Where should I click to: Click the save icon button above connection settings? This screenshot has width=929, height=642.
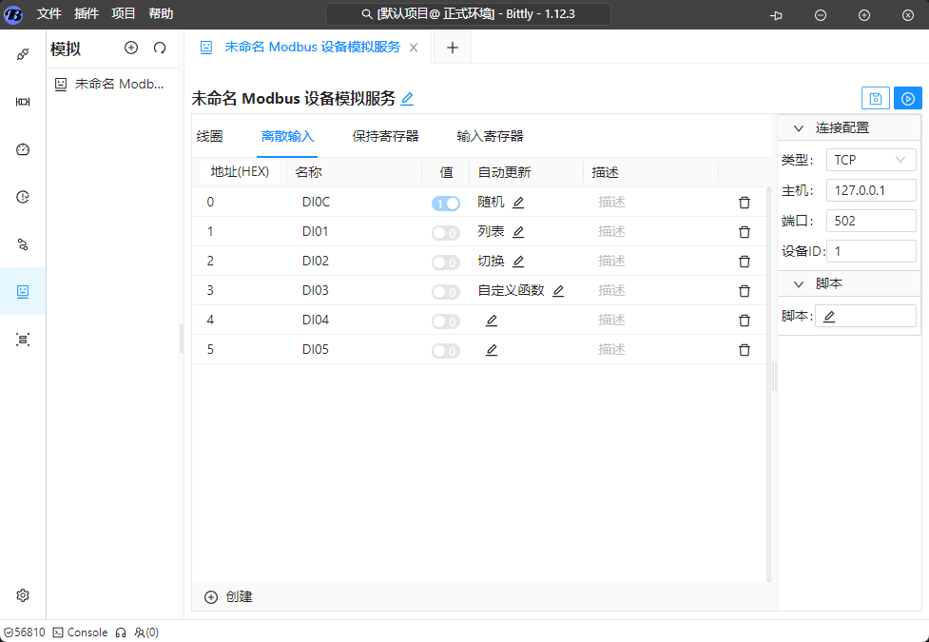click(875, 98)
